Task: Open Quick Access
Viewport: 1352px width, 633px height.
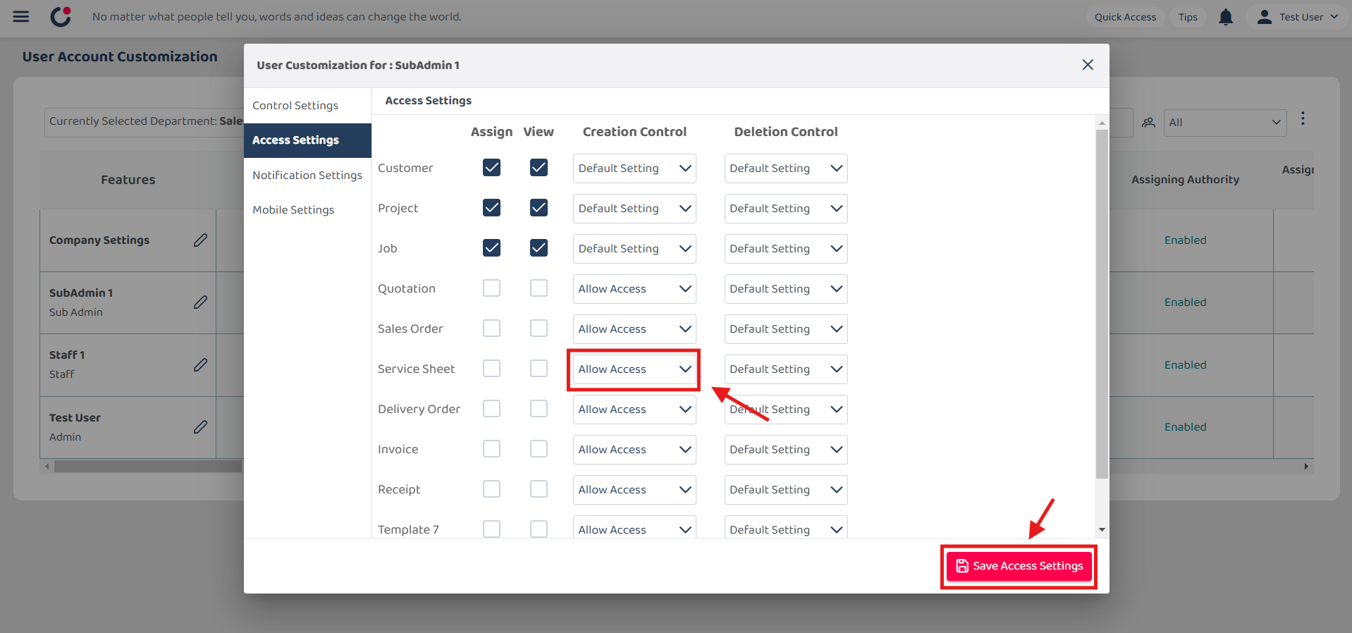Action: [x=1125, y=17]
